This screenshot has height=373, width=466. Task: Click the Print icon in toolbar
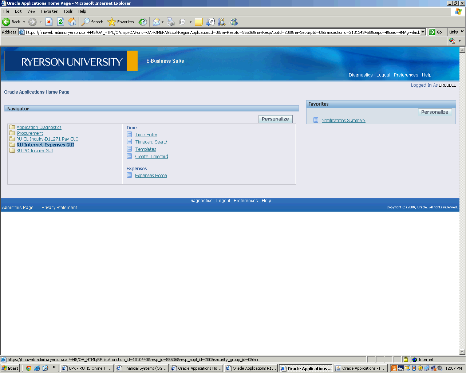point(171,22)
